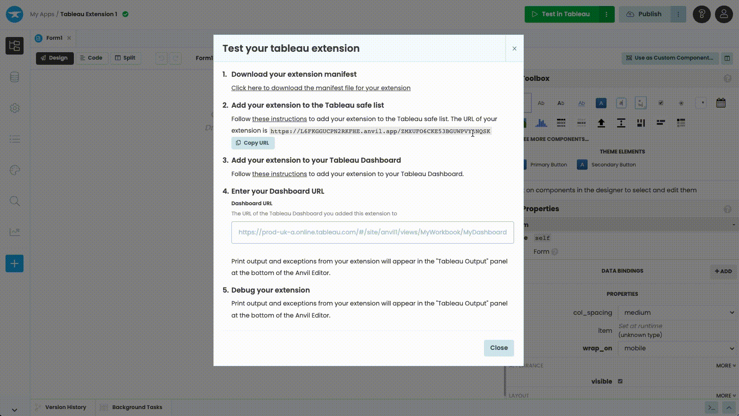Select the Secondary Button theme element
This screenshot has height=416, width=739.
pyautogui.click(x=606, y=165)
